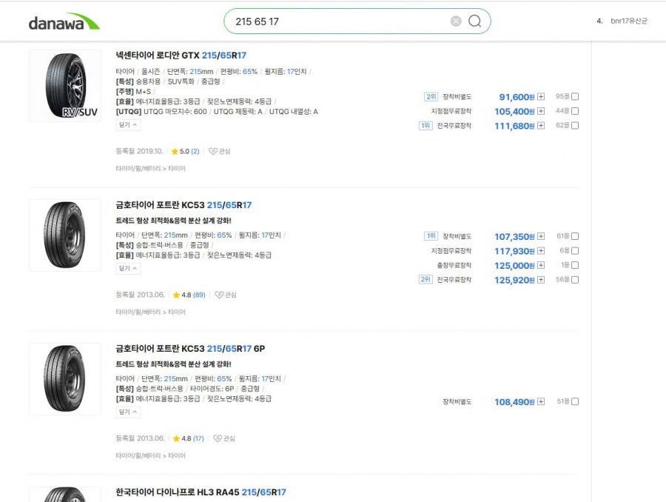Add Kumho KC53 6P rated 4.8 (17) to 관심
666x502 pixels.
click(223, 438)
